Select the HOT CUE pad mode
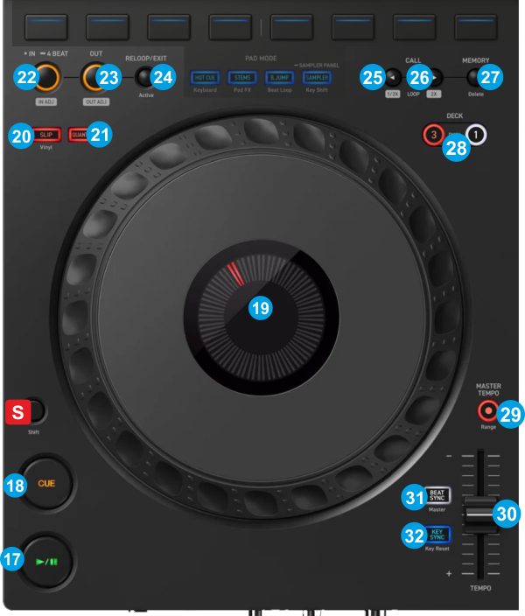This screenshot has width=525, height=616. [205, 78]
